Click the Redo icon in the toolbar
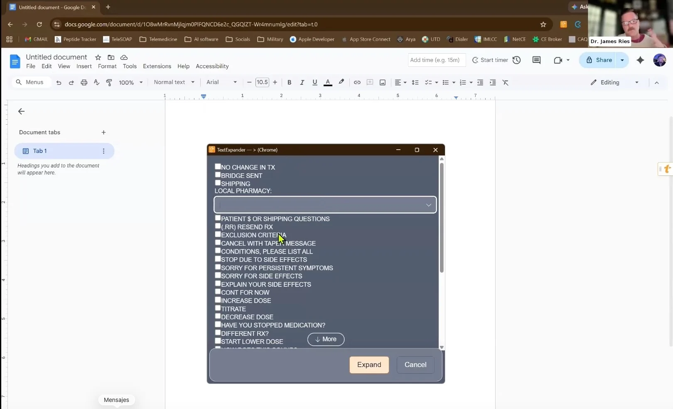 [x=71, y=82]
